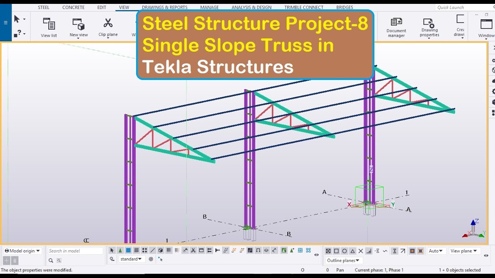Toggle the green triangle select connections switch
This screenshot has width=495, height=278.
(x=120, y=251)
